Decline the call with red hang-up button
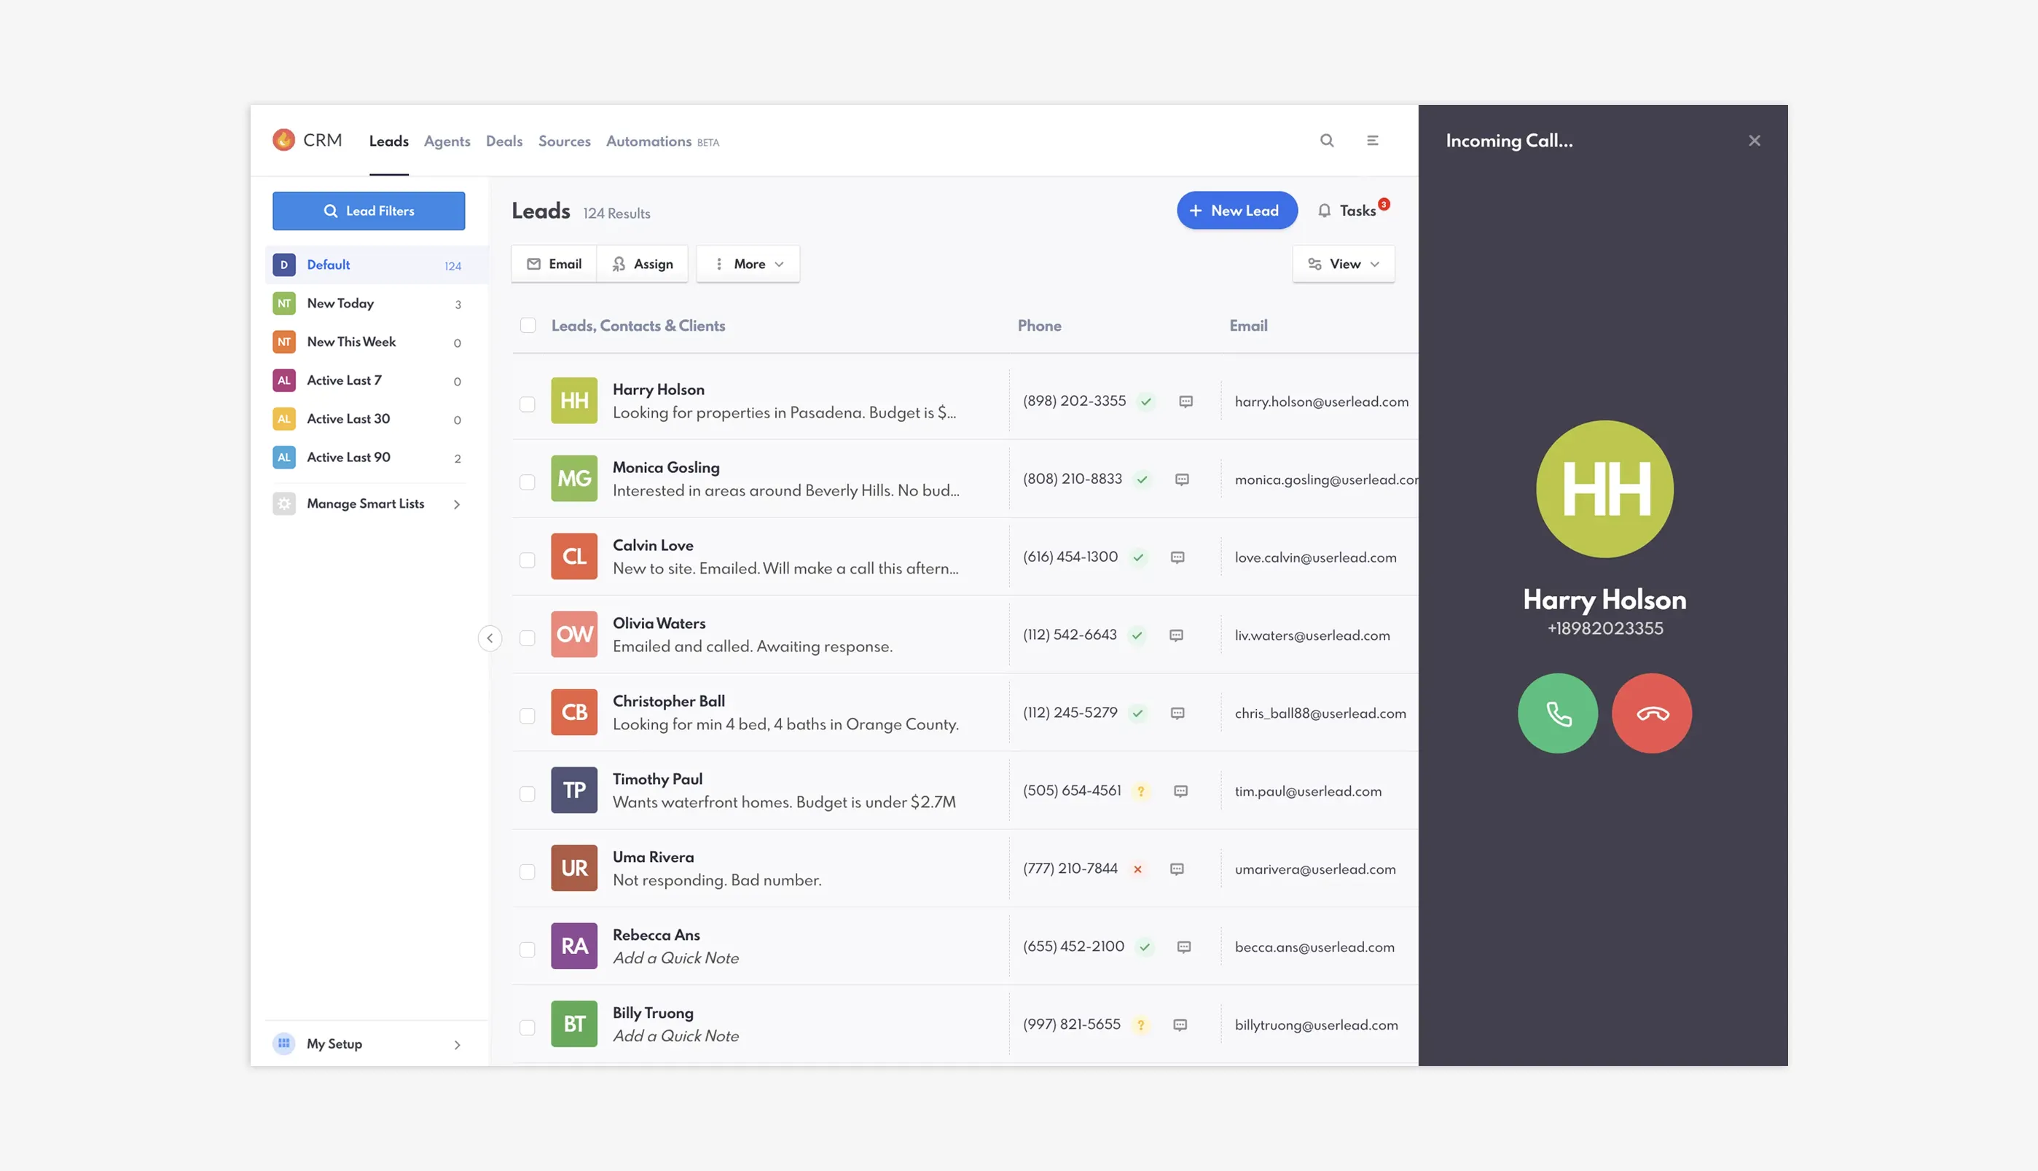The image size is (2038, 1171). point(1651,713)
